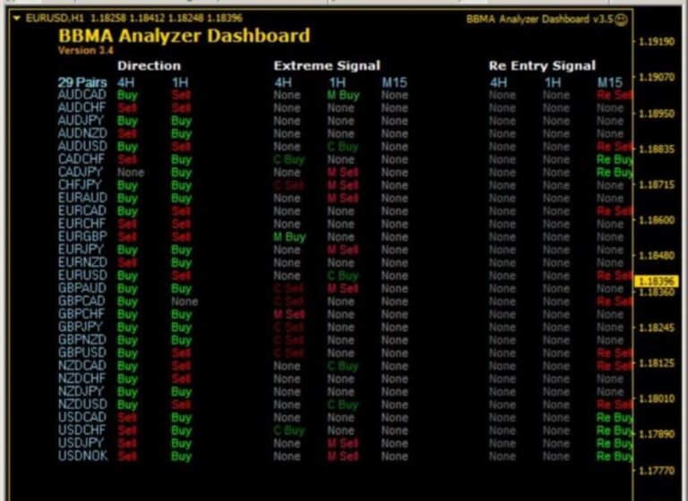
Task: Click the BBMA Analyzer Dashboard title
Action: (x=184, y=36)
